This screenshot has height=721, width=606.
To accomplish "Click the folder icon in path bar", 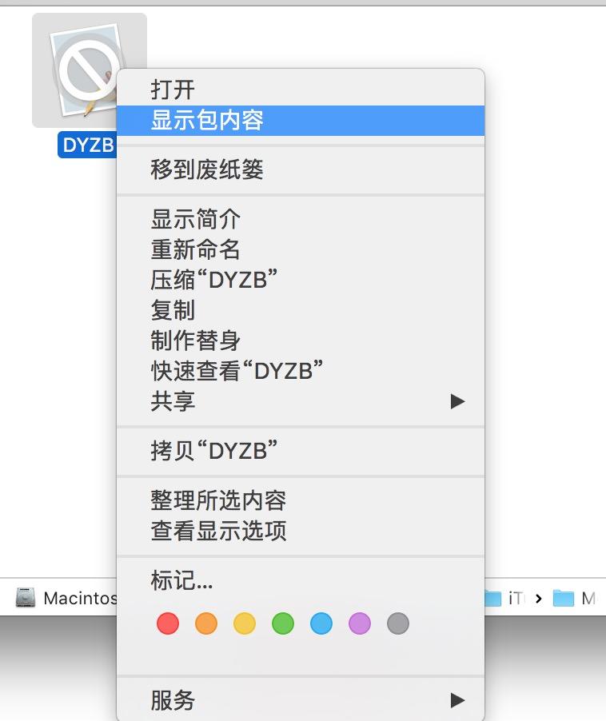I will pos(564,598).
